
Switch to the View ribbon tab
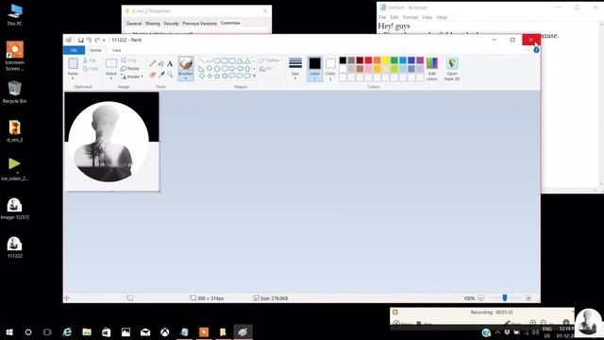coord(116,50)
